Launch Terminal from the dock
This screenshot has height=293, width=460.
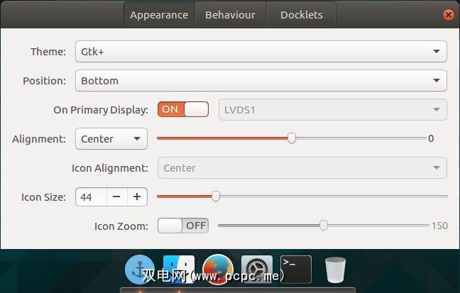point(296,270)
